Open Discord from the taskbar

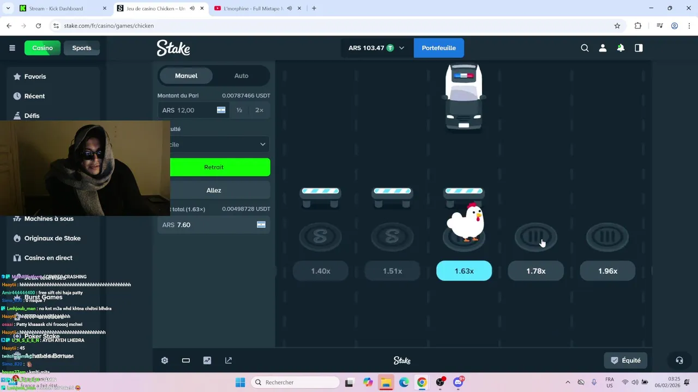coord(458,382)
